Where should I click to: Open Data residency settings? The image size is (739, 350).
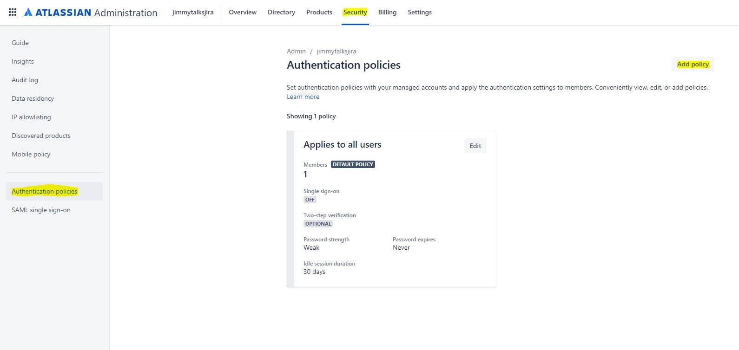(54, 98)
